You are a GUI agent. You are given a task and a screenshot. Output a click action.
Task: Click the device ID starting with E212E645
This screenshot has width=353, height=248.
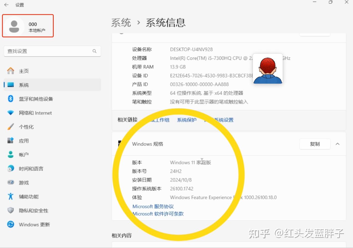211,76
